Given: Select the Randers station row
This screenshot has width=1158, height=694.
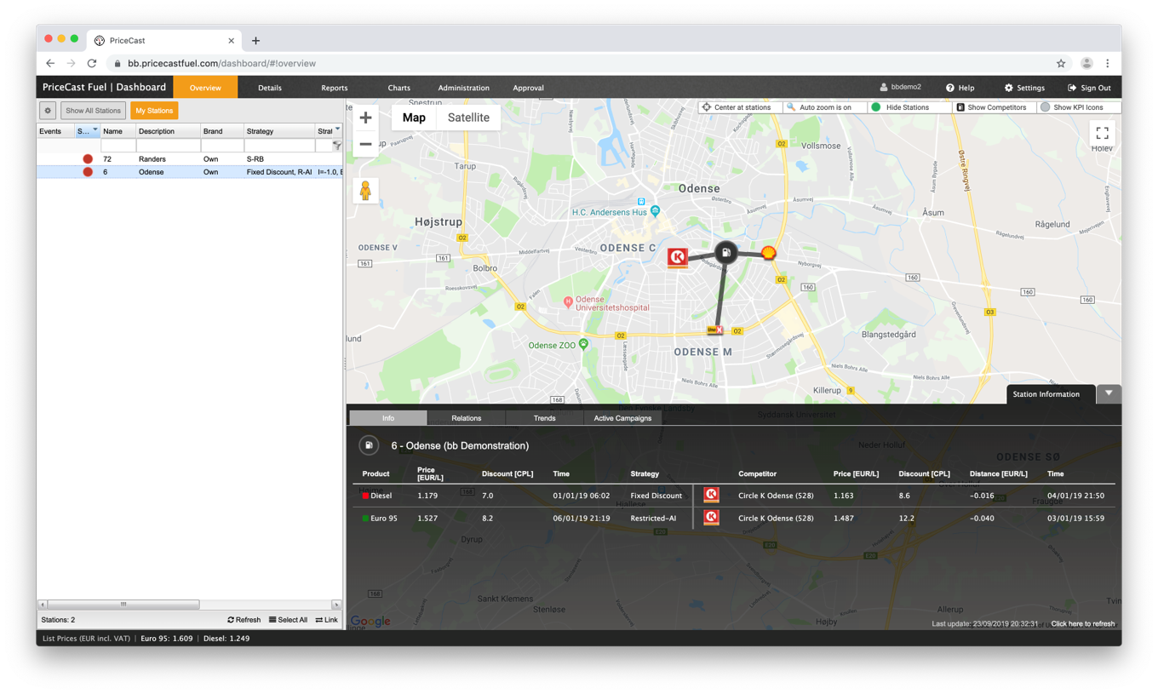Looking at the screenshot, I should click(190, 159).
